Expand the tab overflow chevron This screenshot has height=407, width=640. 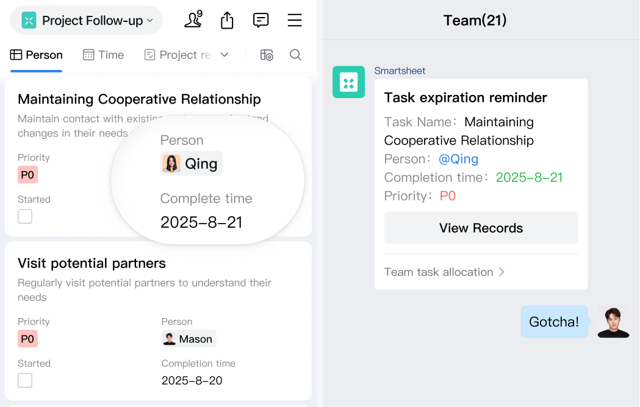click(x=225, y=55)
